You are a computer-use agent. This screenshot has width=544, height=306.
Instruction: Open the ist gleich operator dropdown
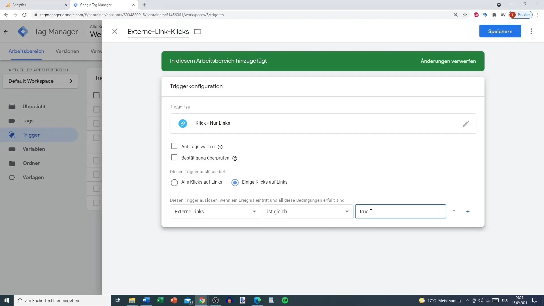click(308, 211)
